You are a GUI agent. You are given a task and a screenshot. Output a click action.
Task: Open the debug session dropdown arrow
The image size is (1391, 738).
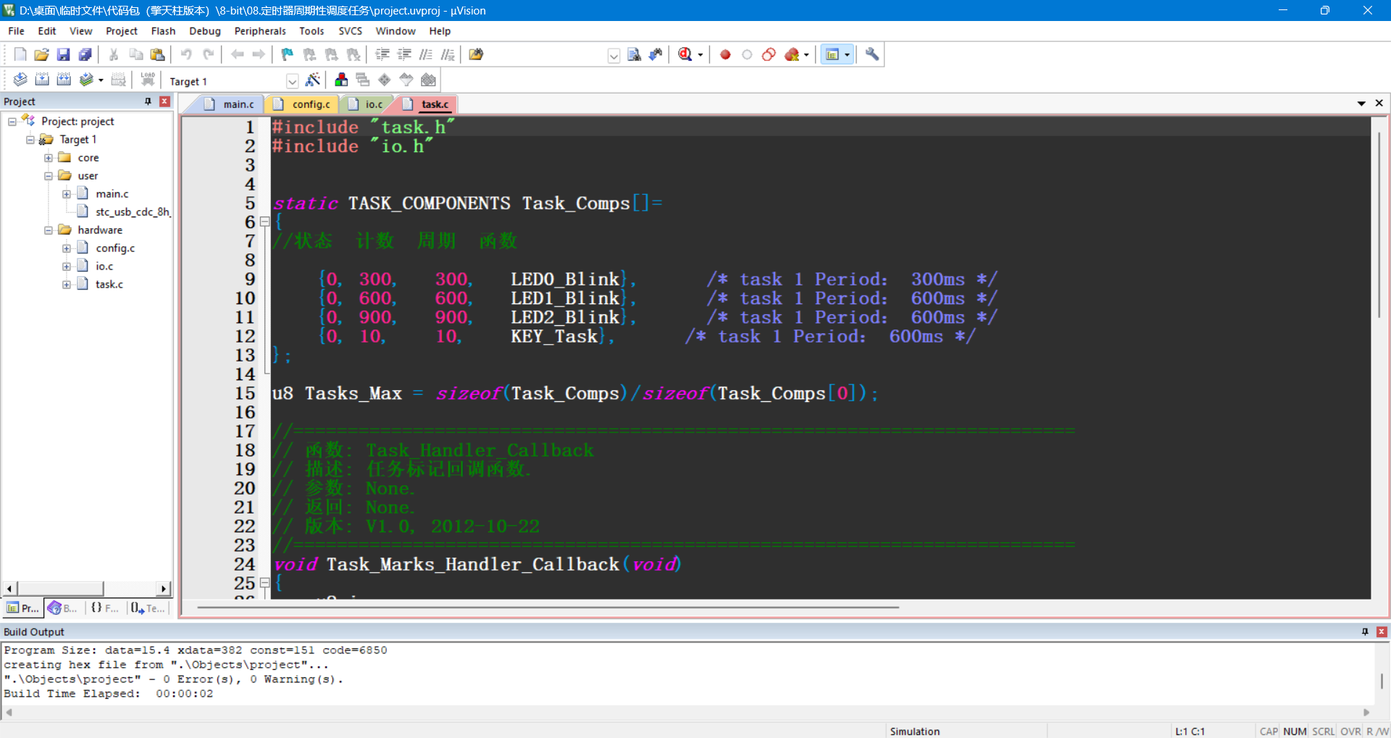click(701, 55)
